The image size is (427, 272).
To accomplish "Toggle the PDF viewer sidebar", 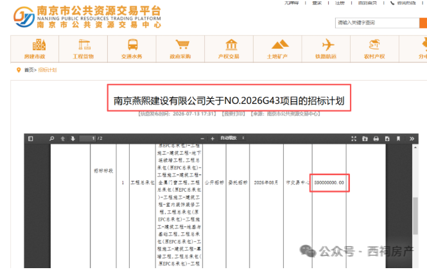I will pos(31,139).
